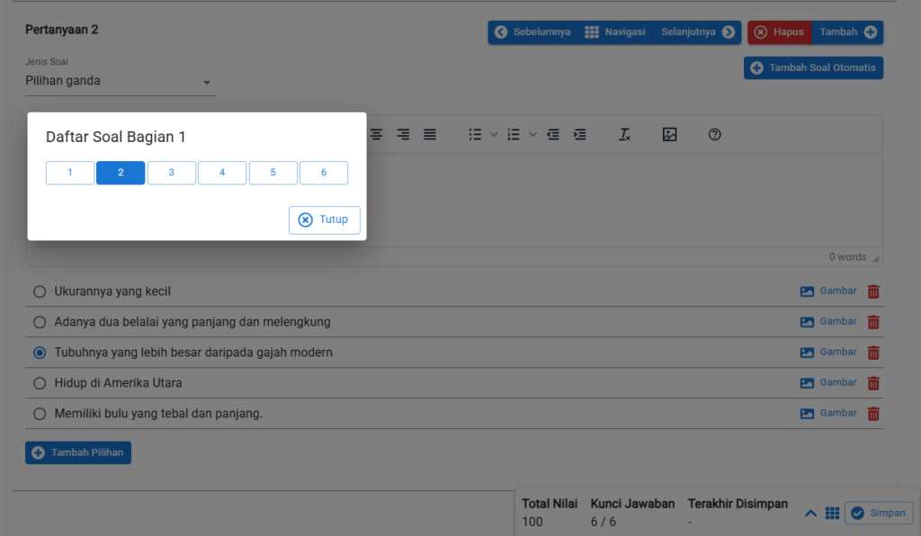921x536 pixels.
Task: Add Gambar to 'Tubuhnya yang lebih besar' choice
Action: click(x=828, y=353)
